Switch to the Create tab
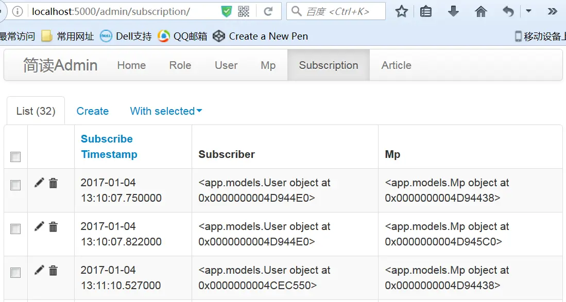566x302 pixels. tap(92, 111)
